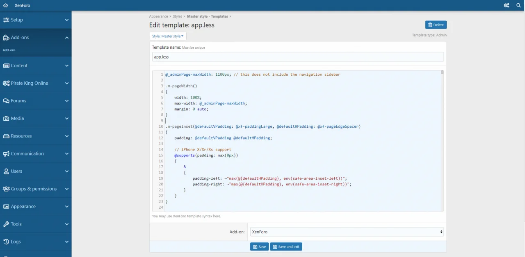
Task: Click the search magnifier icon
Action: coord(518,5)
